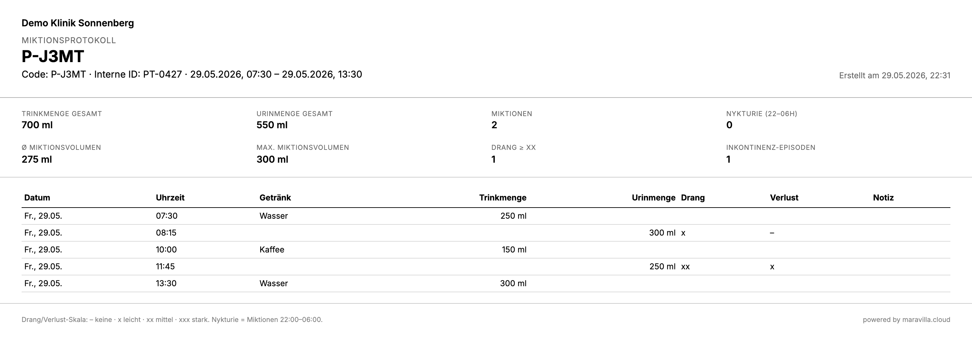Click the Datum column header
Viewport: 972px width, 351px height.
click(x=37, y=197)
